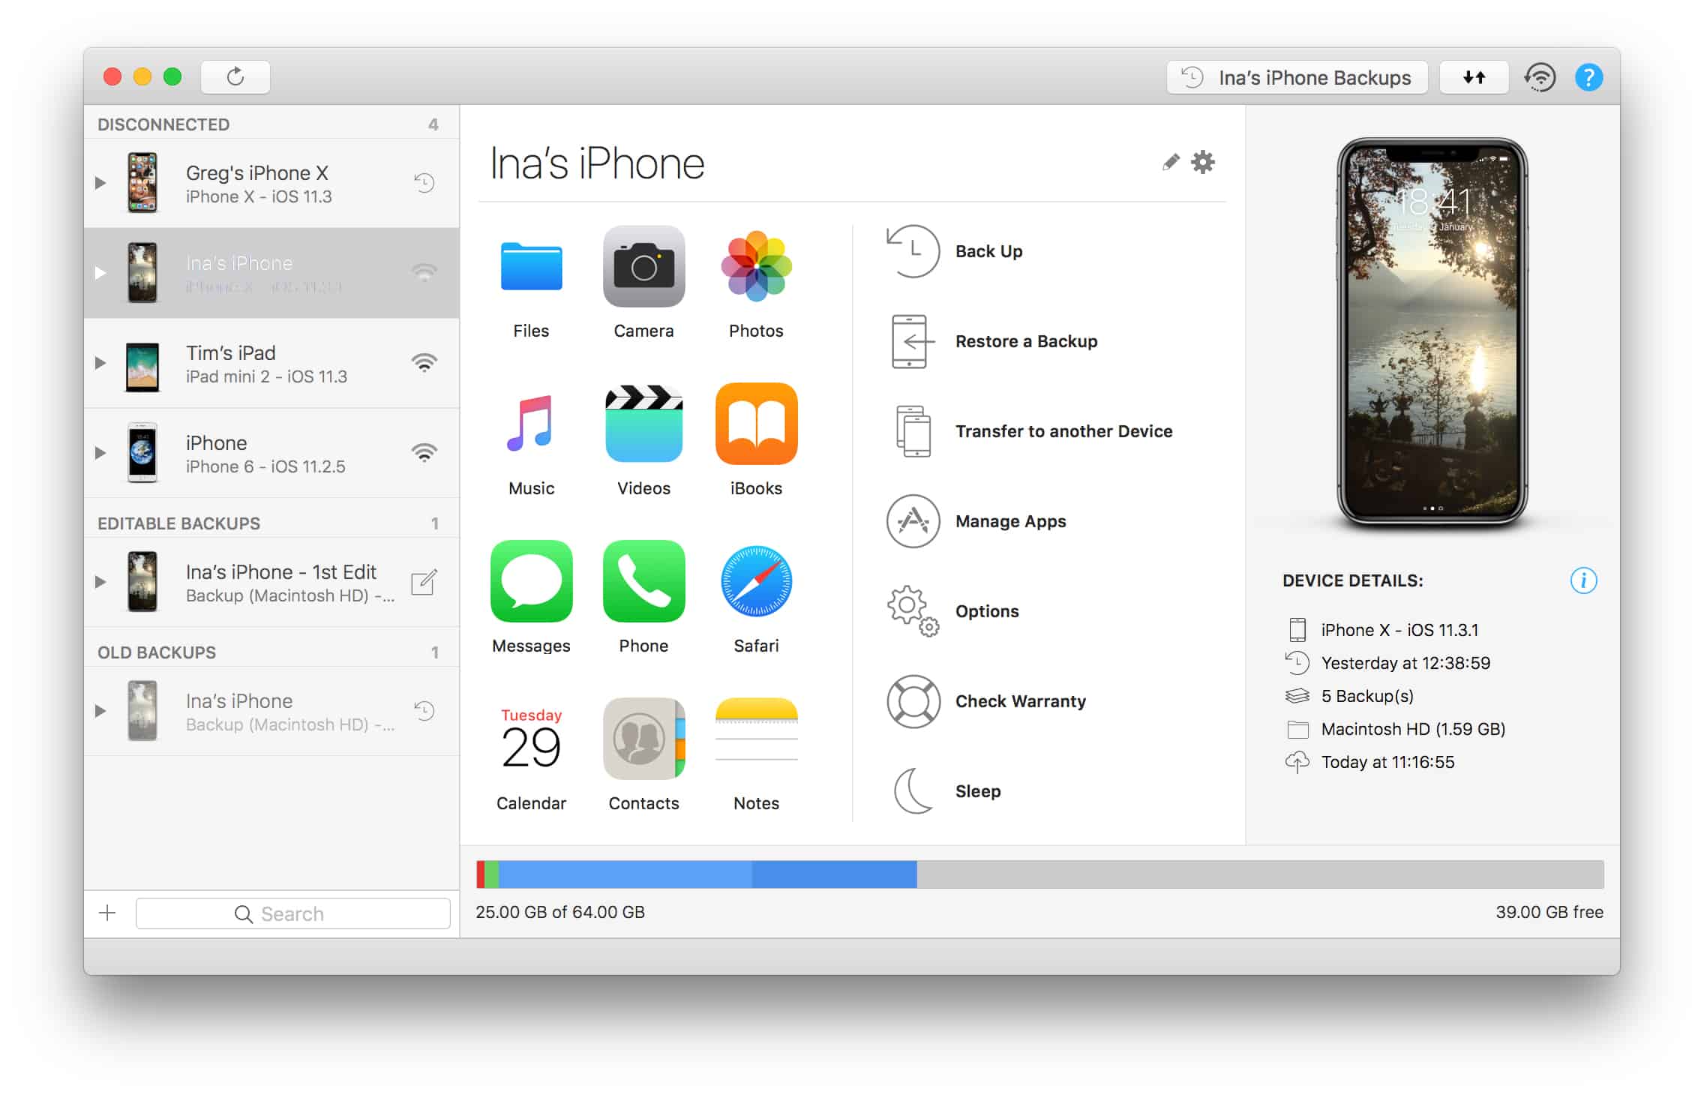Select Tim's iPad in sidebar
The height and width of the screenshot is (1095, 1704).
(x=271, y=363)
